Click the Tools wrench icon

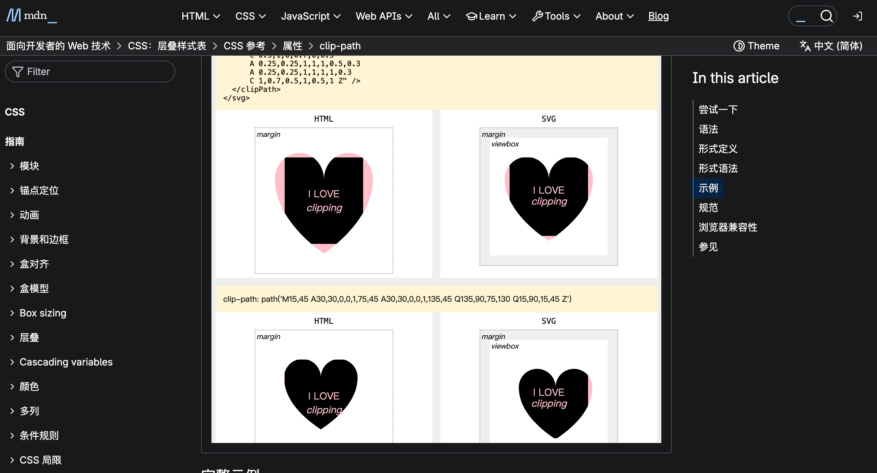[x=537, y=16]
